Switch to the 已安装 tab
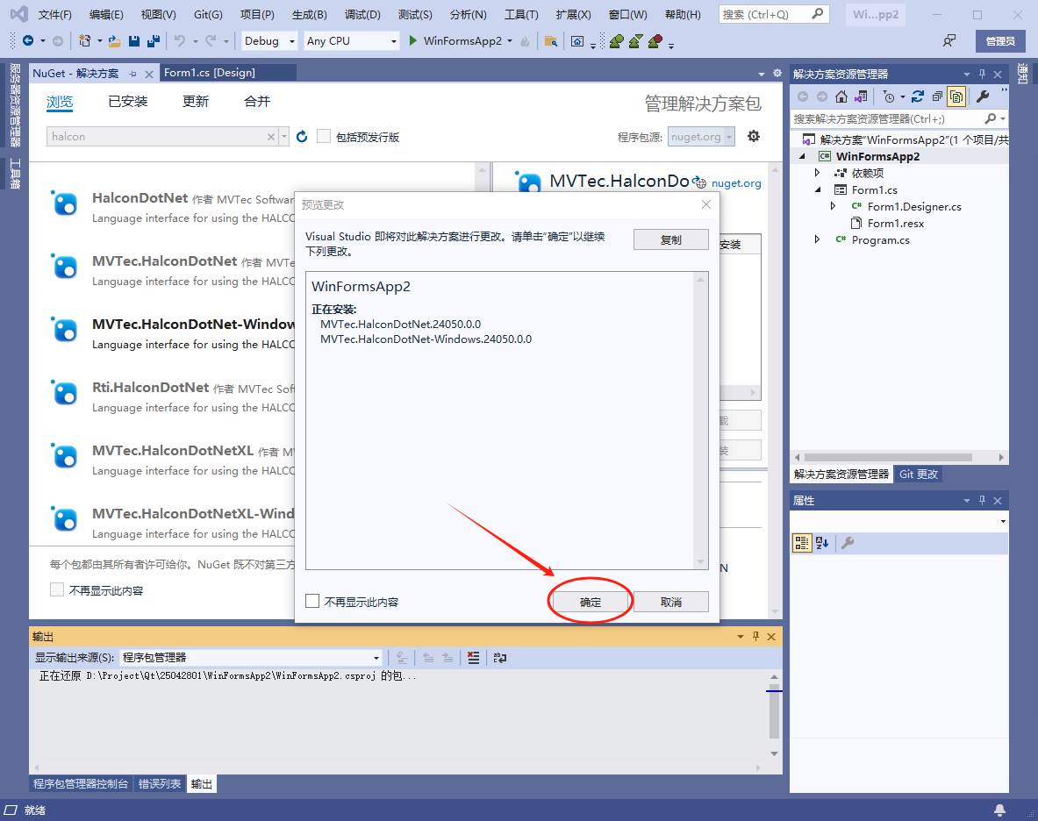 click(128, 101)
